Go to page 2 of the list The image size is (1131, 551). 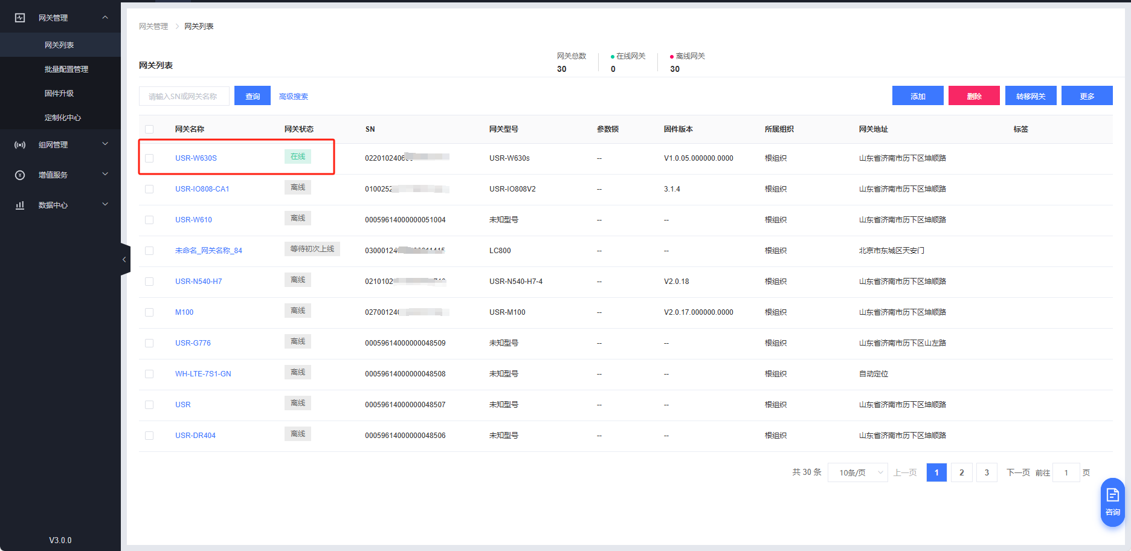[x=961, y=472]
